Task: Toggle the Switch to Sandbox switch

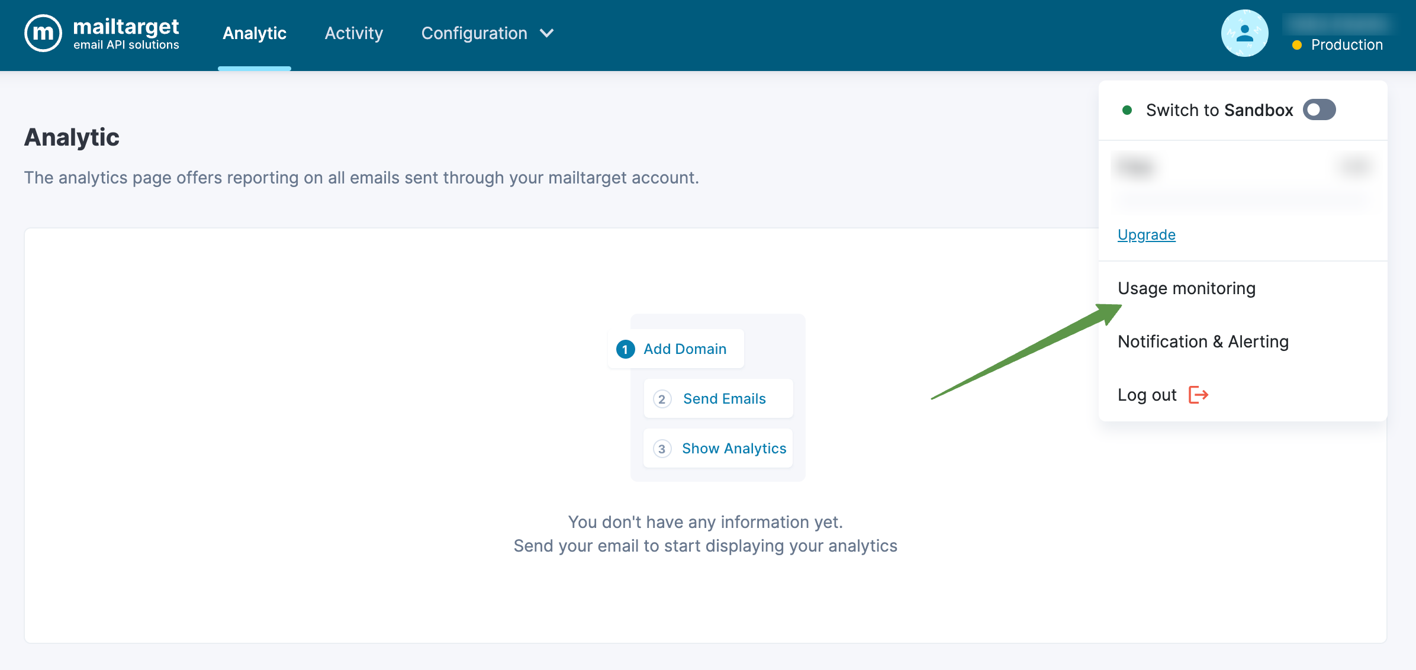Action: pos(1319,110)
